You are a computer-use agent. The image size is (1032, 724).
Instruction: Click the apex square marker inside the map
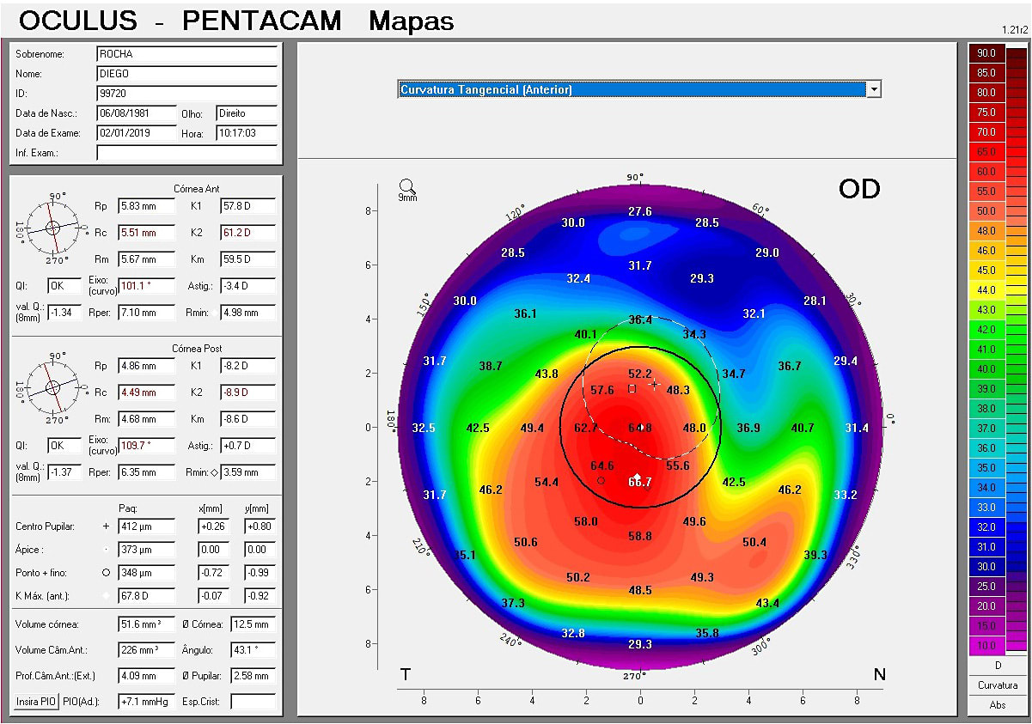(x=632, y=389)
